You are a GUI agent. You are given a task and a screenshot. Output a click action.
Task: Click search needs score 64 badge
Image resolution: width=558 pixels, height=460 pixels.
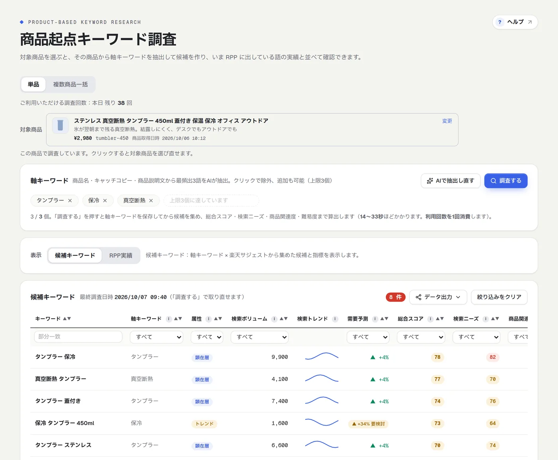coord(493,423)
